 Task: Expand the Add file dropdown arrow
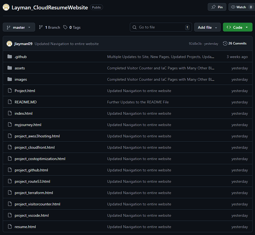coord(216,27)
